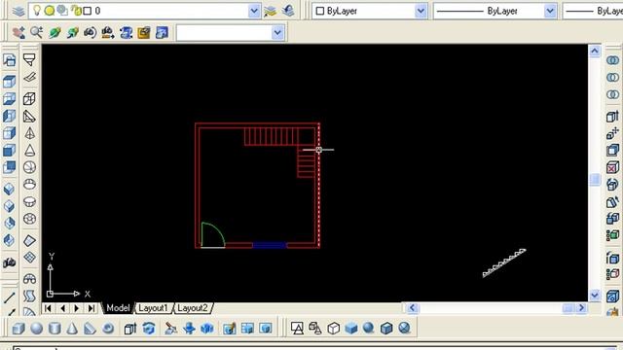Click the 3D Orbit green globe icon

click(55, 32)
